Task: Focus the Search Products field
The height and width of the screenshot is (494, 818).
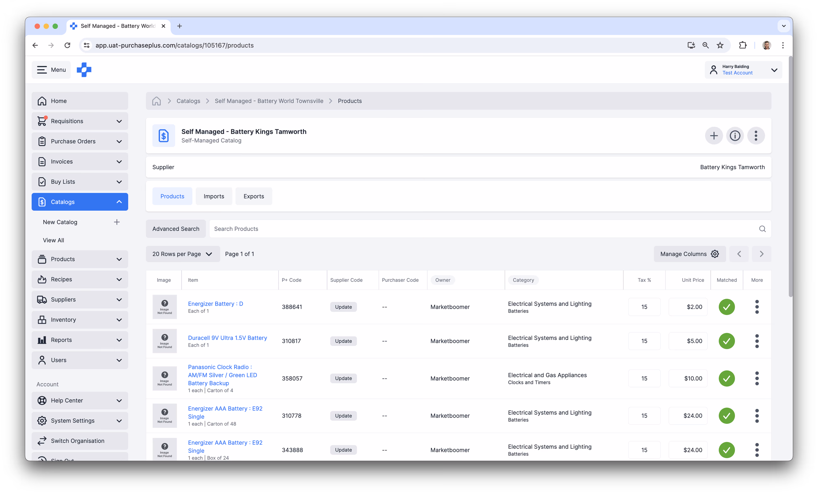Action: [490, 229]
